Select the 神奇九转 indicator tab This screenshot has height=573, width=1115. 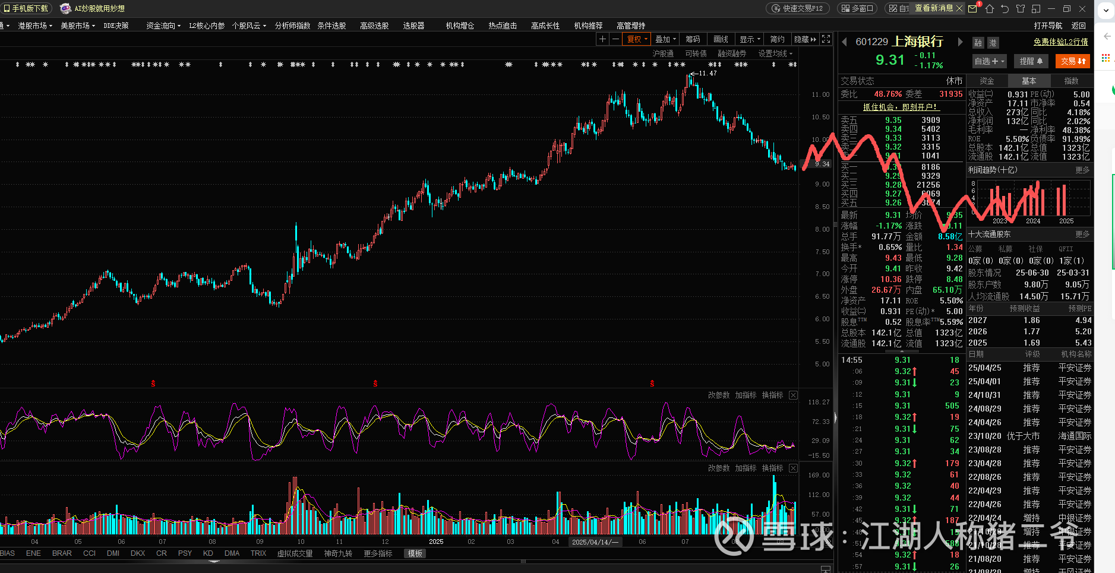point(338,553)
